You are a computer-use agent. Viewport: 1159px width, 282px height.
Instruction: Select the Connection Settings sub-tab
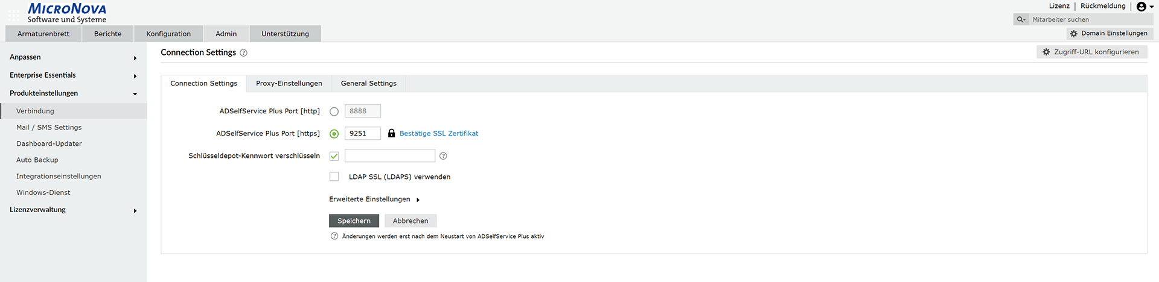[204, 84]
